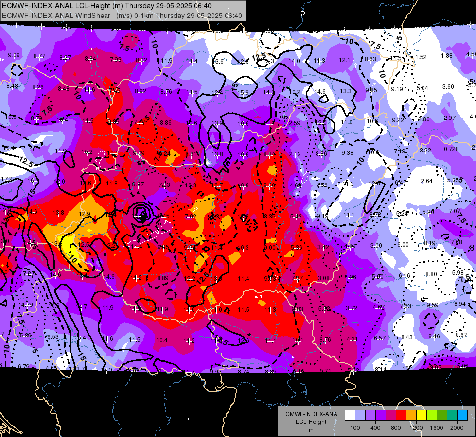Viewport: 476px width, 437px height.
Task: Click the wind shear value '6.76'
Action: (x=325, y=340)
